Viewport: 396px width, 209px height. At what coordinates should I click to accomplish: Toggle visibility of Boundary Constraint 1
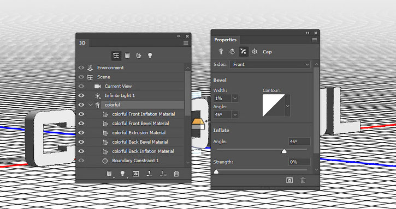click(x=81, y=161)
